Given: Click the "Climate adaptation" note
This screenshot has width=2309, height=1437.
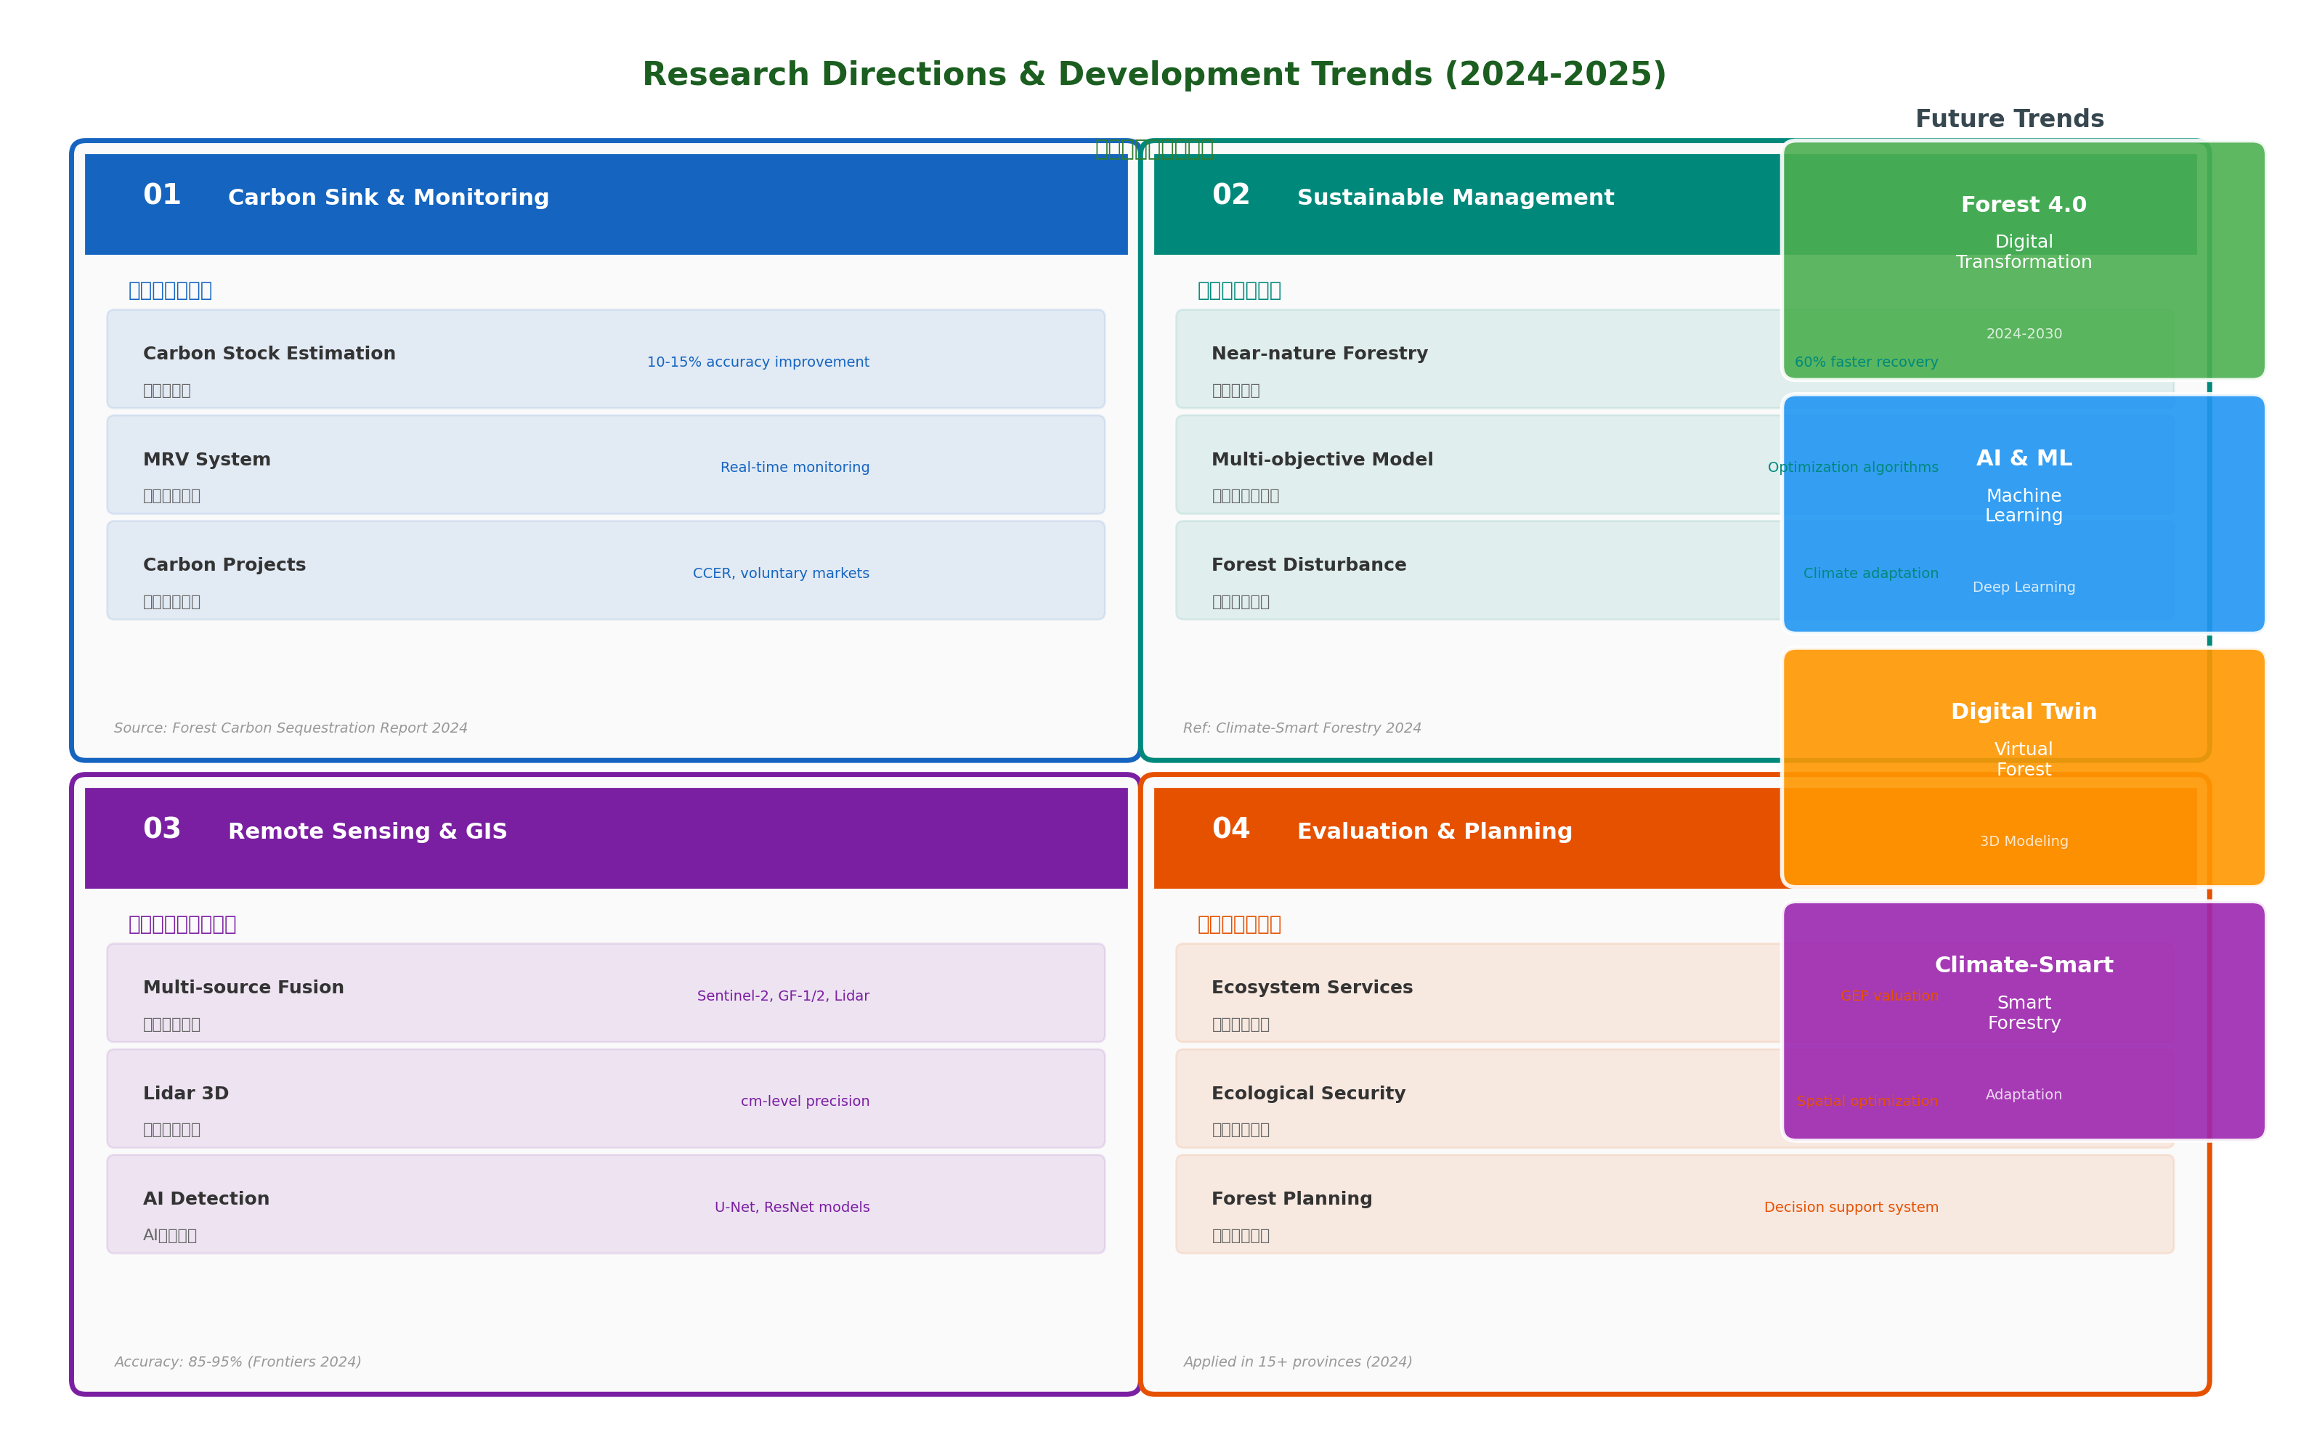Looking at the screenshot, I should point(1871,573).
